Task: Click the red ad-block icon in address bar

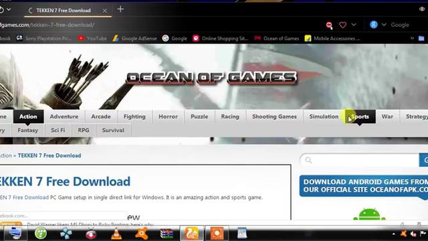Action: [329, 25]
